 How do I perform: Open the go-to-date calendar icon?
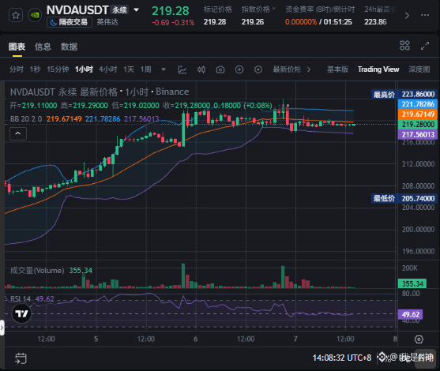(21, 358)
